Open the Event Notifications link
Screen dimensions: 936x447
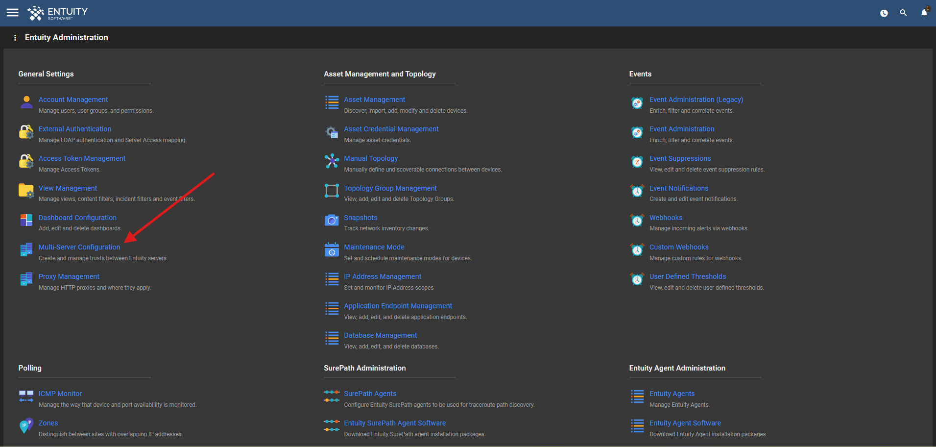point(679,188)
